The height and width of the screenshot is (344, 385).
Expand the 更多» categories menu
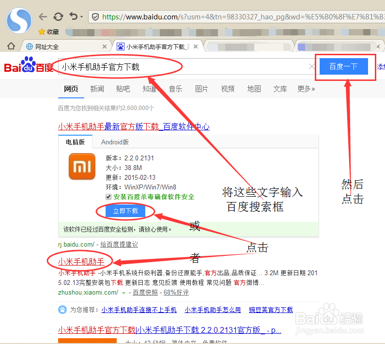tap(306, 89)
